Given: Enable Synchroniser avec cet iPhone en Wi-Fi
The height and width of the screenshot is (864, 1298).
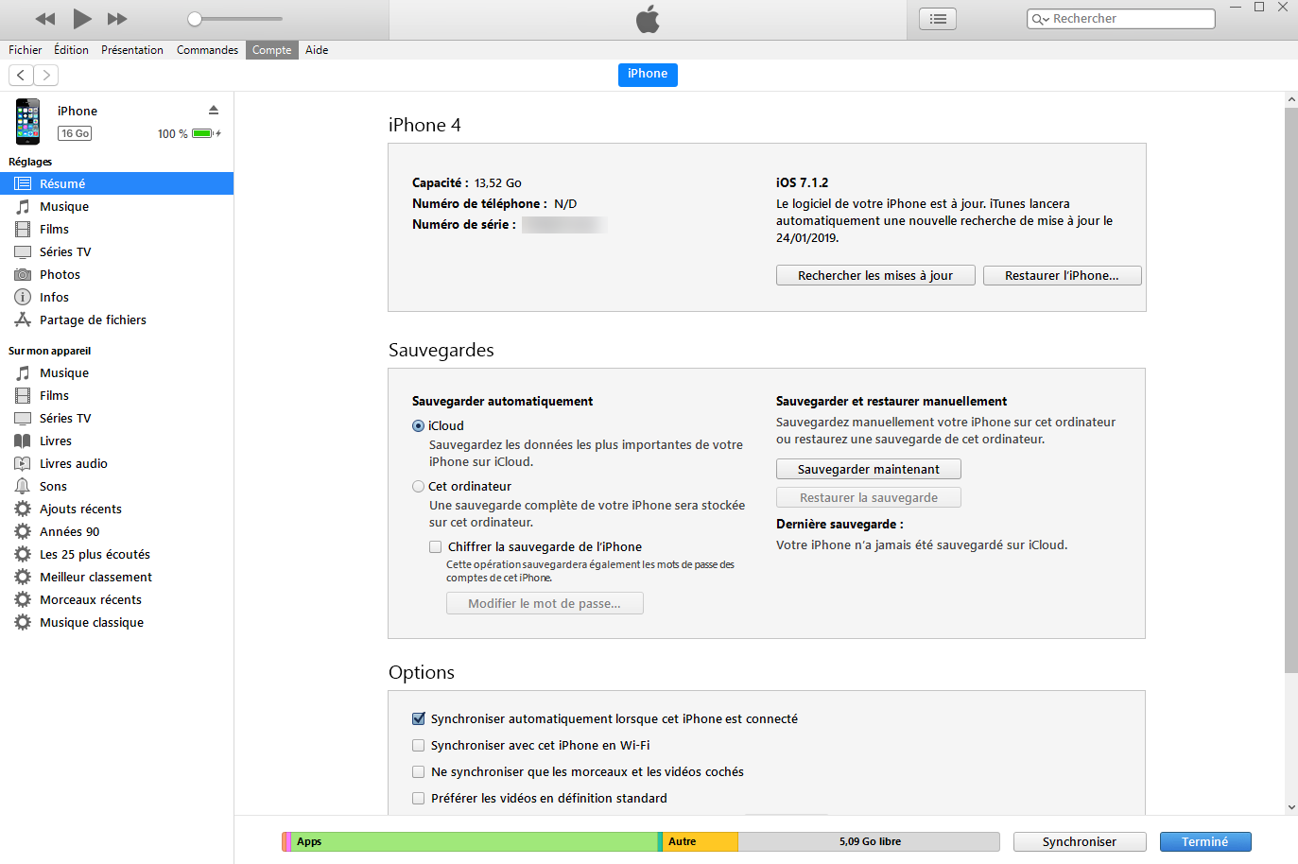Looking at the screenshot, I should coord(419,746).
